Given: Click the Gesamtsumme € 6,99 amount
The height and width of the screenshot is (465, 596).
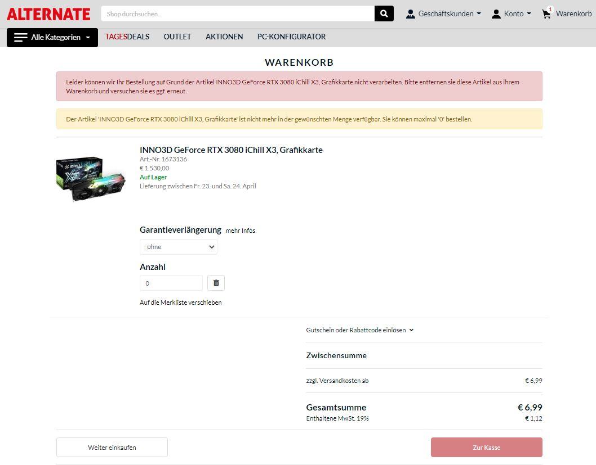Looking at the screenshot, I should [x=530, y=407].
